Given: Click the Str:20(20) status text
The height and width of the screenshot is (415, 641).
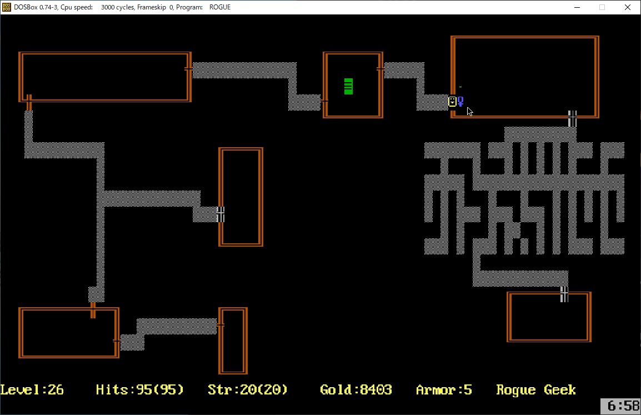Looking at the screenshot, I should pos(248,389).
